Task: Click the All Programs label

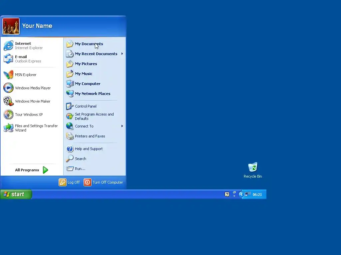Action: [x=27, y=170]
